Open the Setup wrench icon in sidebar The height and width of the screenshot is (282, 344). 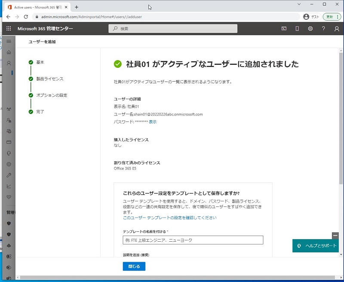[9, 175]
